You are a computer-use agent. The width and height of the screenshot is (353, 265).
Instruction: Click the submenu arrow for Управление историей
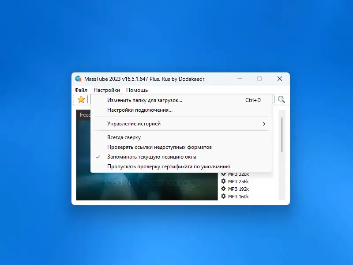coord(264,124)
